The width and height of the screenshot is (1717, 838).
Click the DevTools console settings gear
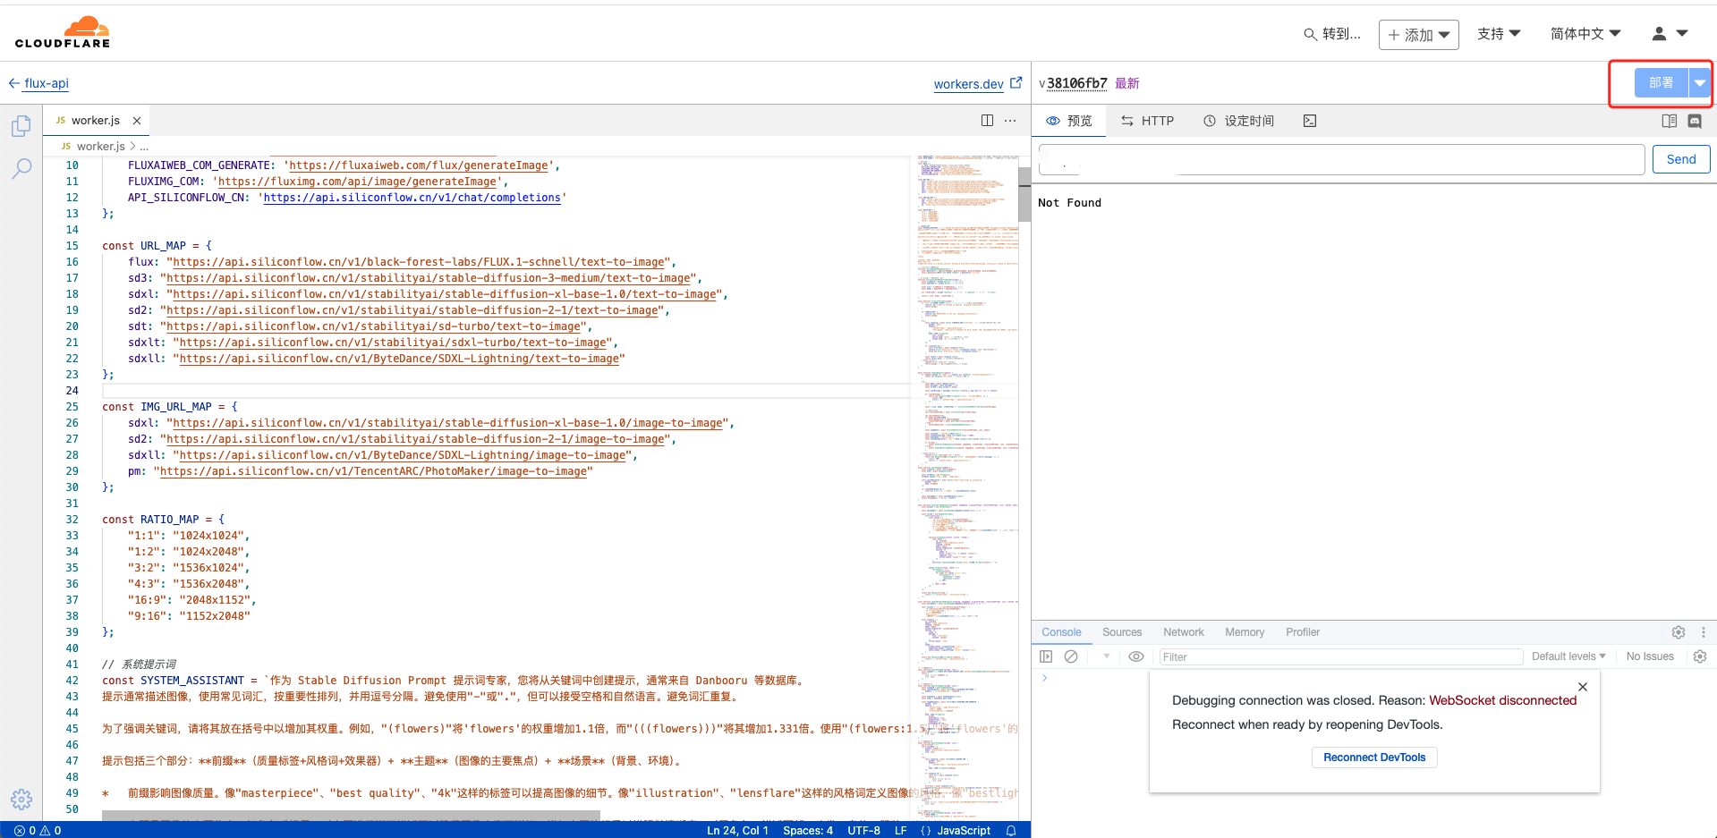click(1699, 656)
